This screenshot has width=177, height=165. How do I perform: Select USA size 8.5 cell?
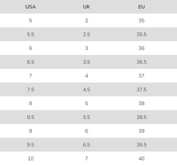point(31,117)
